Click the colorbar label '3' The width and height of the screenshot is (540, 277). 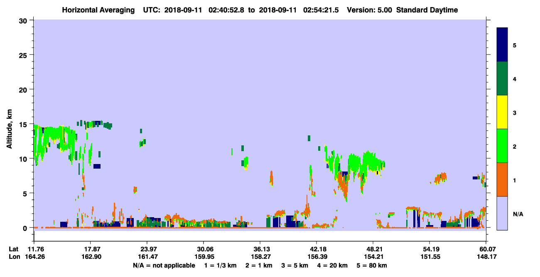[x=515, y=113]
